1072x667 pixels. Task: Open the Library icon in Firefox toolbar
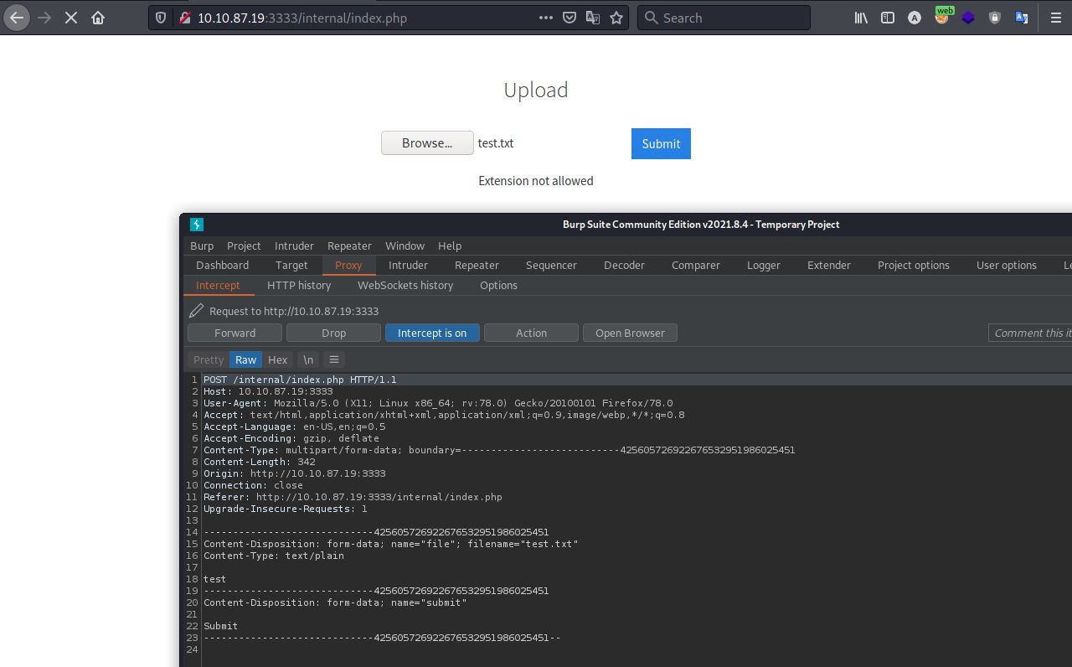(x=861, y=18)
